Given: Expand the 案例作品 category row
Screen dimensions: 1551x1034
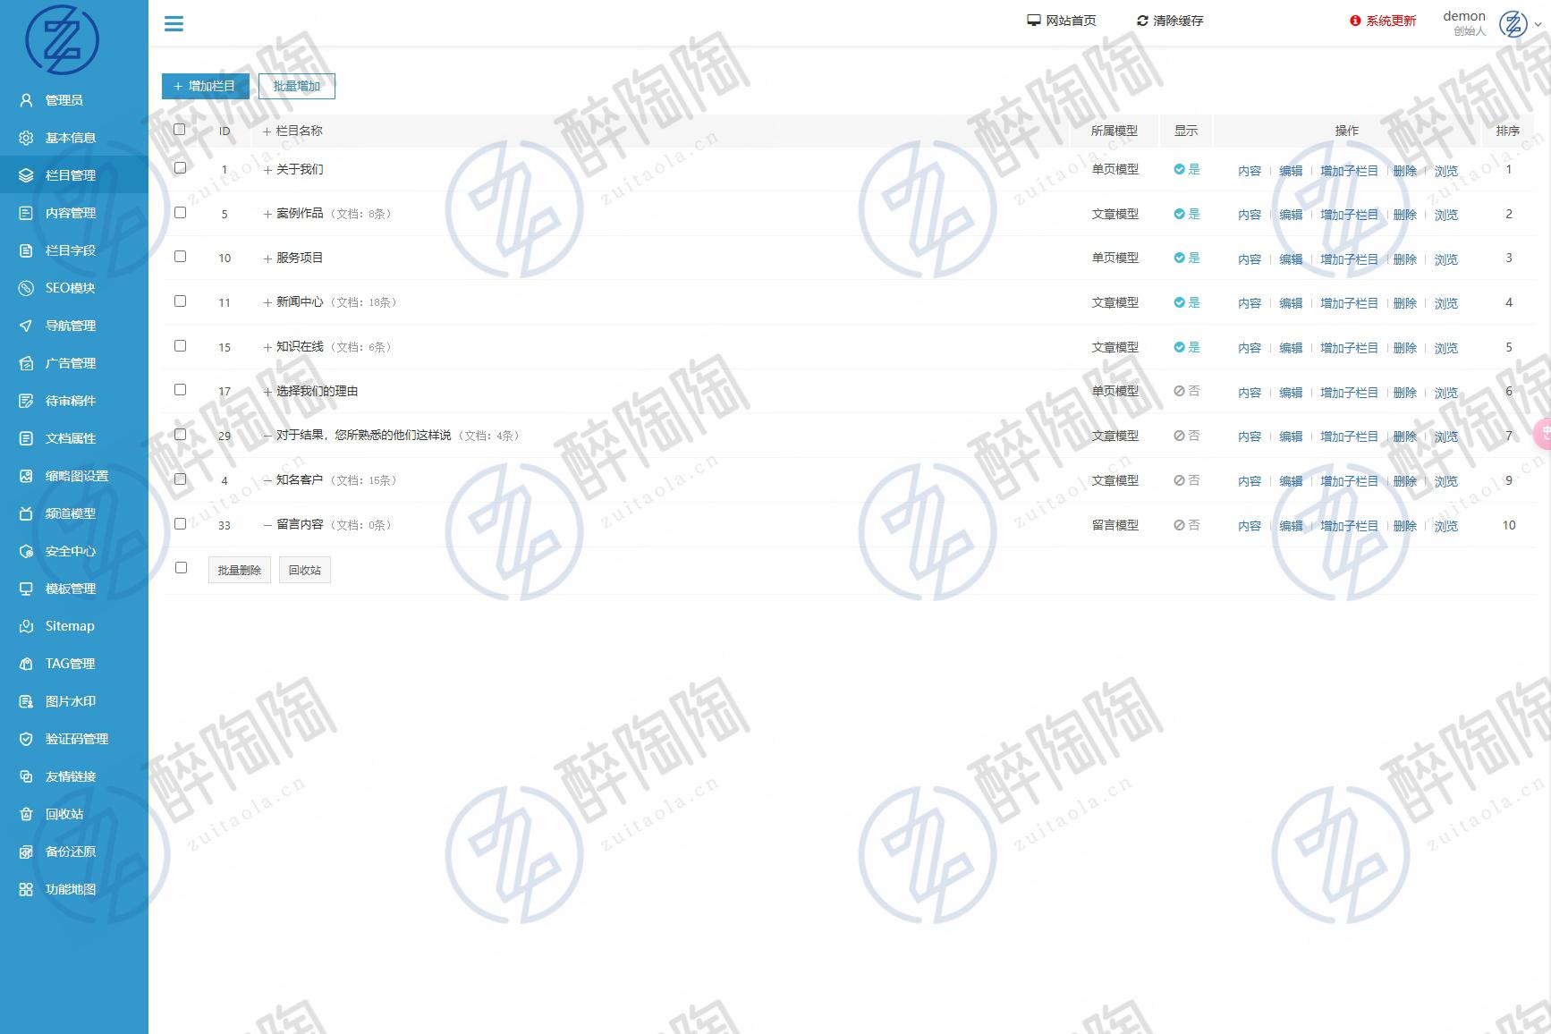Looking at the screenshot, I should click(267, 215).
